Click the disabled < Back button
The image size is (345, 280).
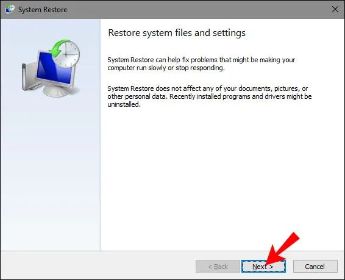218,267
